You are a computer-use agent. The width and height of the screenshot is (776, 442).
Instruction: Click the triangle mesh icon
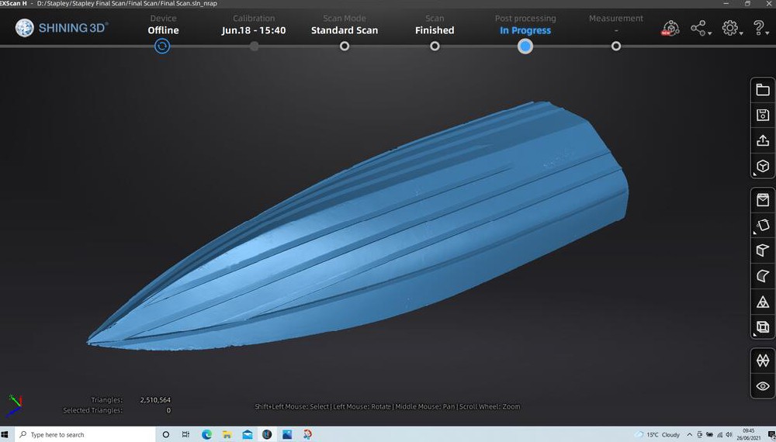coord(762,302)
